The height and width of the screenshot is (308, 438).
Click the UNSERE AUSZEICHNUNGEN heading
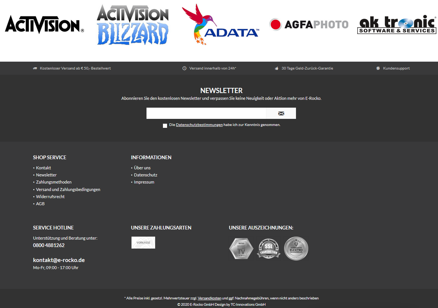pyautogui.click(x=261, y=228)
